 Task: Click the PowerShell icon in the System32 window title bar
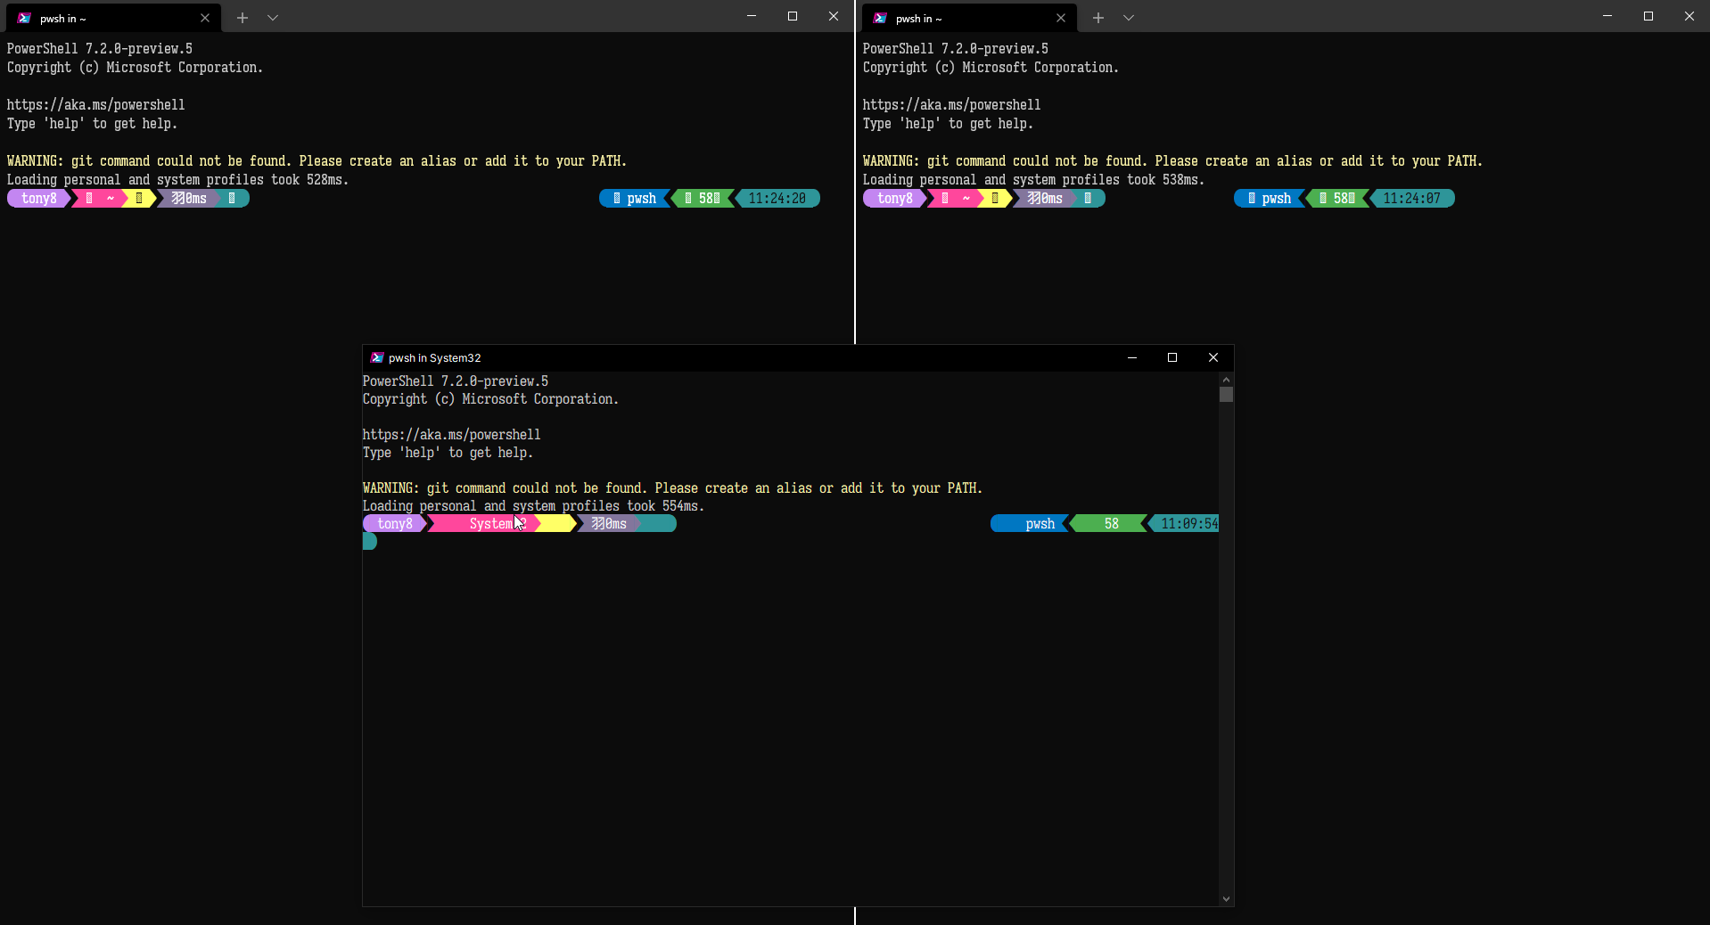[x=376, y=357]
